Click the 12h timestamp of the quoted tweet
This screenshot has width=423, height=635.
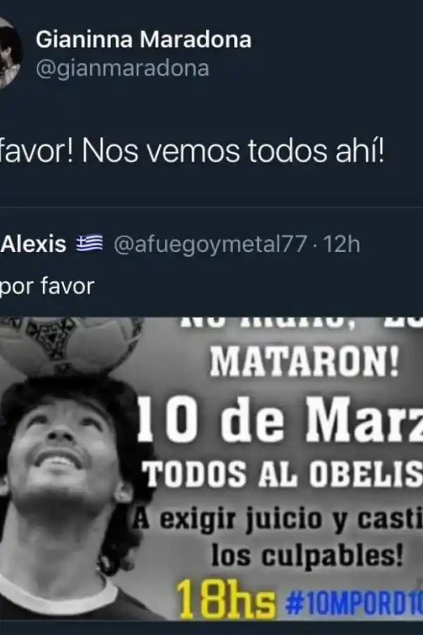pyautogui.click(x=342, y=244)
